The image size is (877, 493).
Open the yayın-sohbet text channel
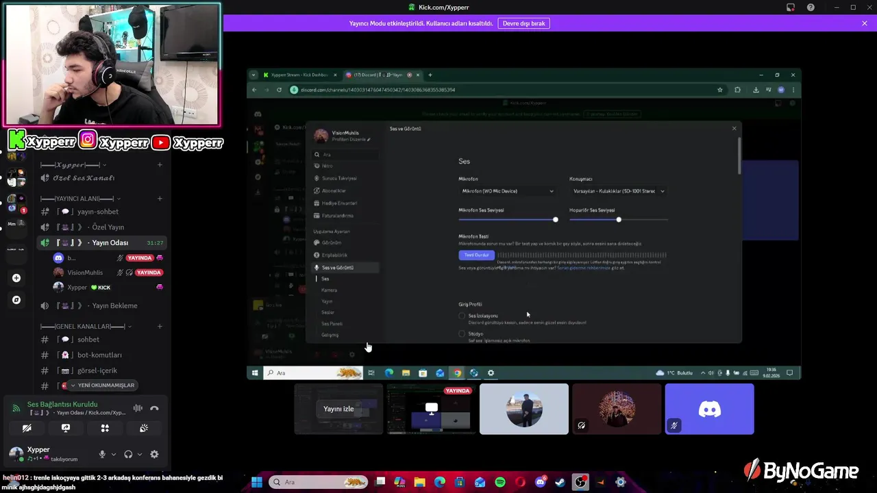103,212
